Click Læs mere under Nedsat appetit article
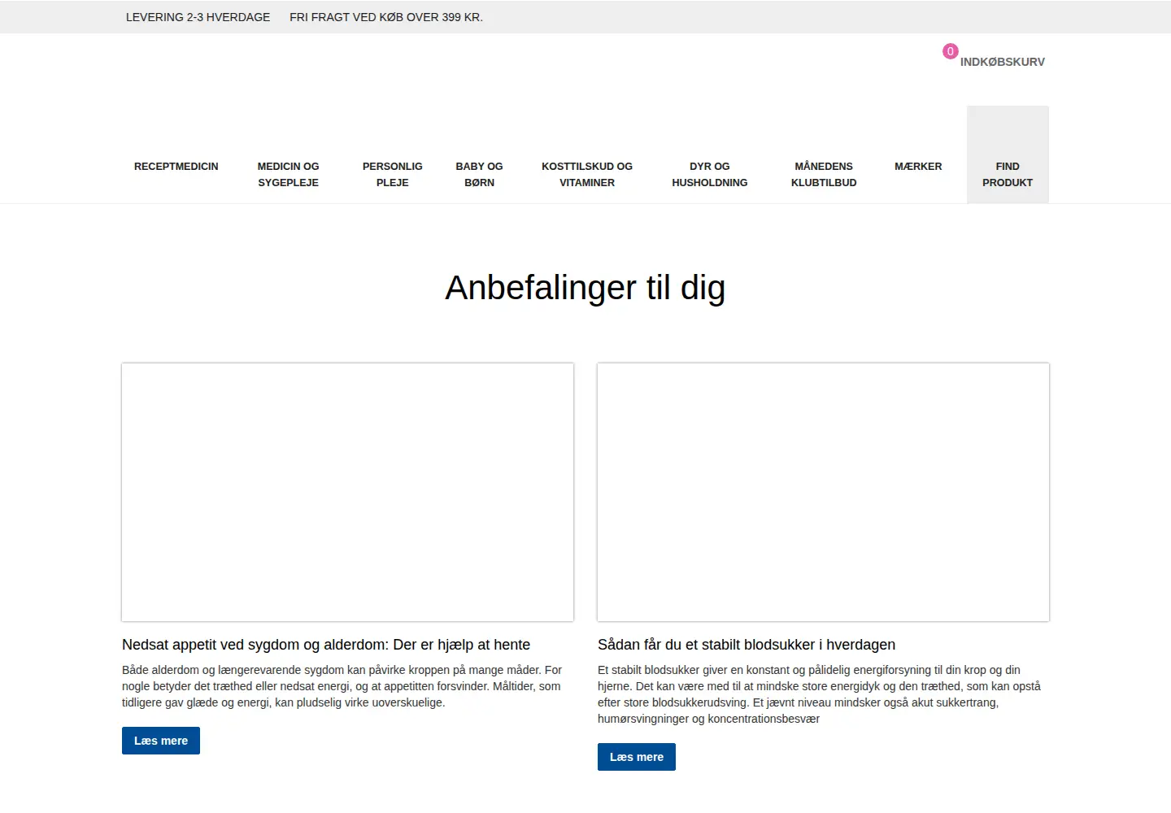 click(x=161, y=741)
